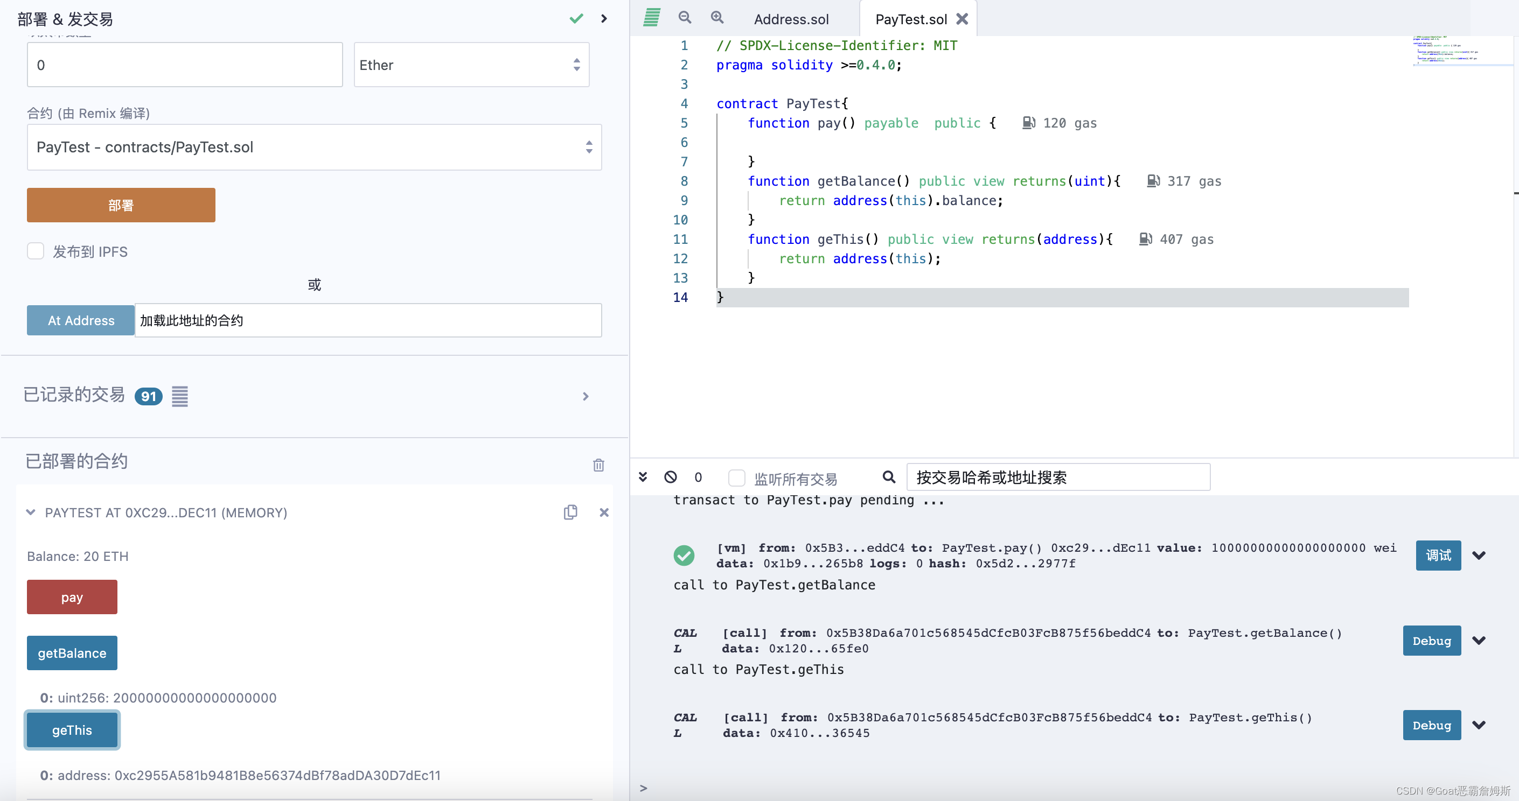1519x801 pixels.
Task: Click the terminal prompt arrow
Action: pyautogui.click(x=643, y=788)
